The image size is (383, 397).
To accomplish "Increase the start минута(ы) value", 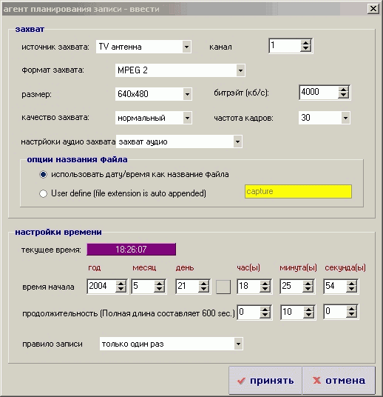I will 308,284.
